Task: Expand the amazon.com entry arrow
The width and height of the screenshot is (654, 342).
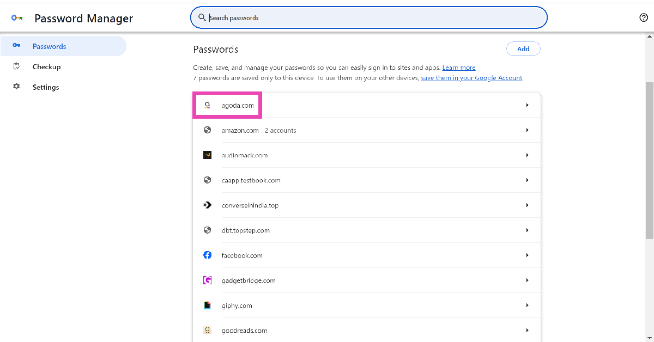Action: point(527,130)
